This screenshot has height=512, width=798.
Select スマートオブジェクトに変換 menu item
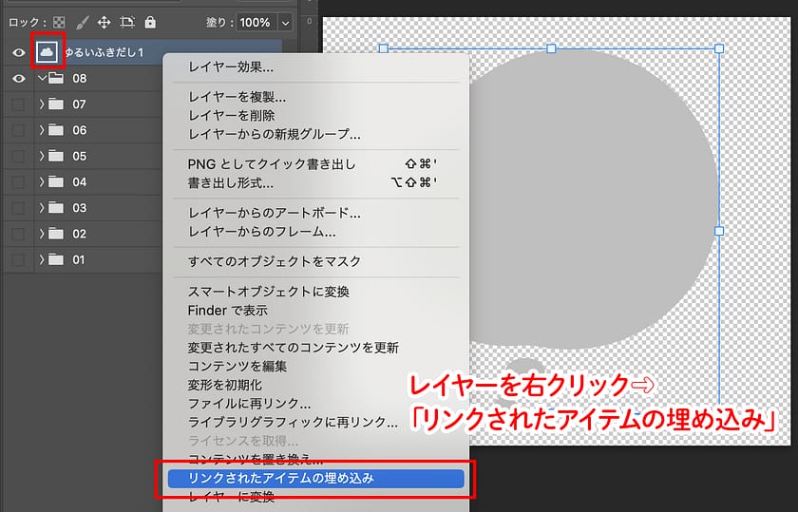[269, 292]
